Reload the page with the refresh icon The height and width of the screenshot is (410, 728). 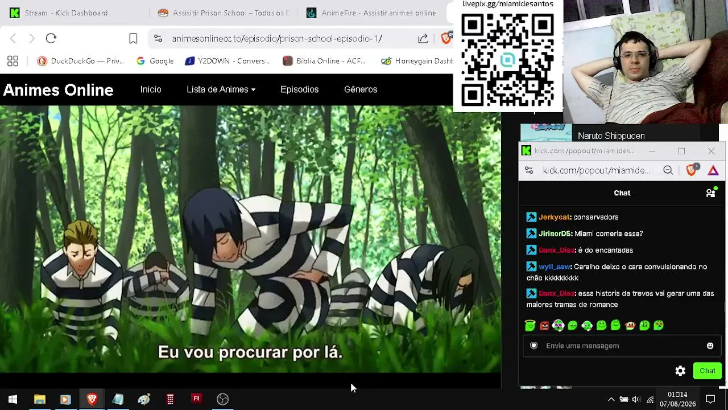(51, 38)
